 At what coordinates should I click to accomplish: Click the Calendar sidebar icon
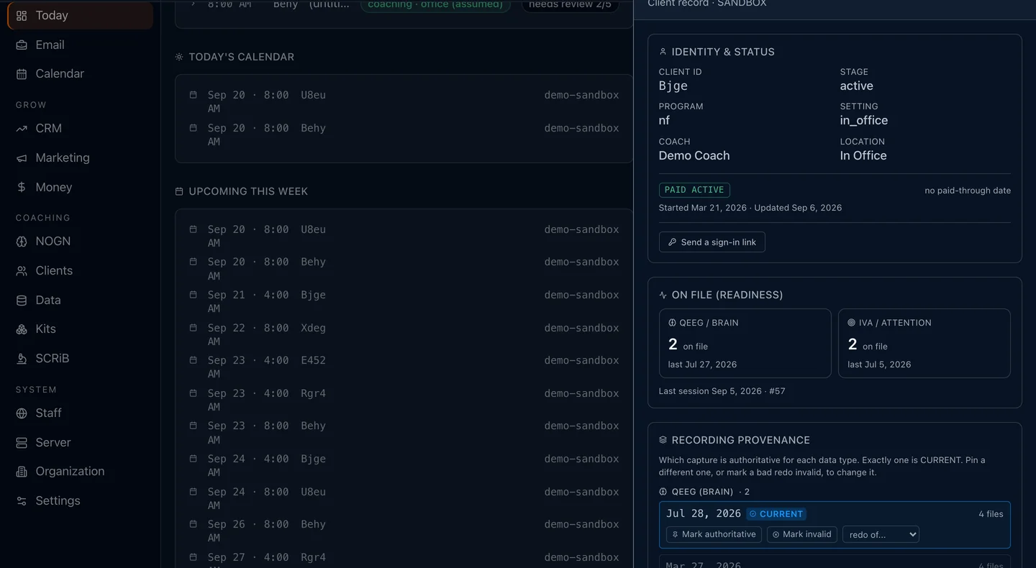[22, 73]
